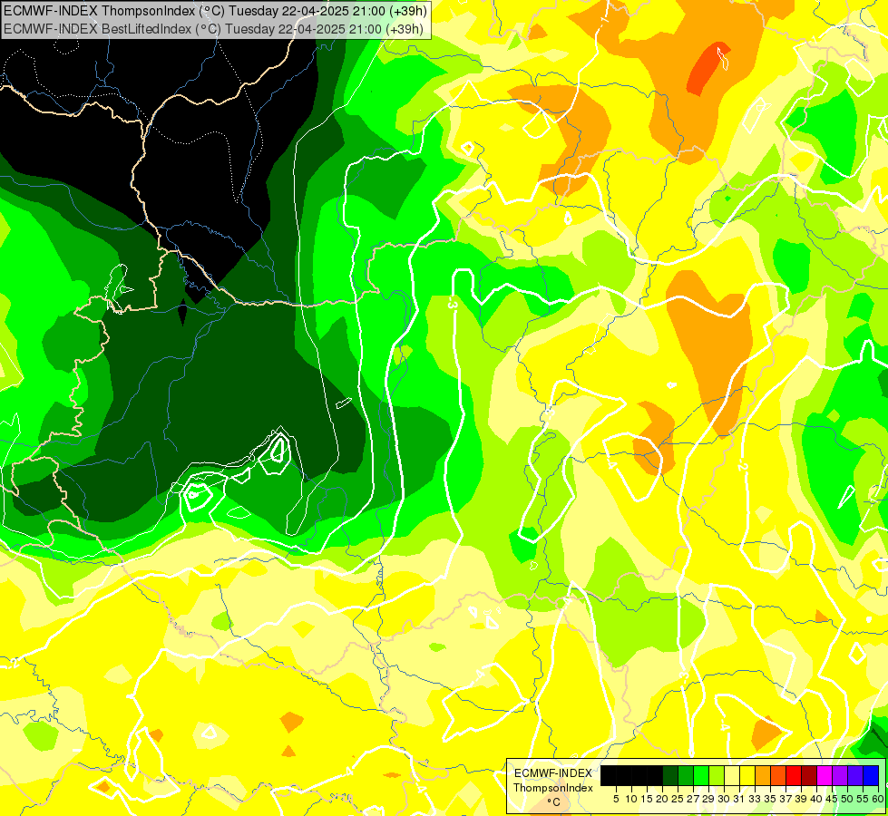Screen dimensions: 888x816
Task: Click the legend tick value 30
Action: point(724,799)
